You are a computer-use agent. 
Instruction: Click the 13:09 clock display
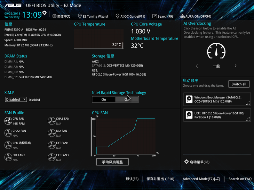(32, 15)
